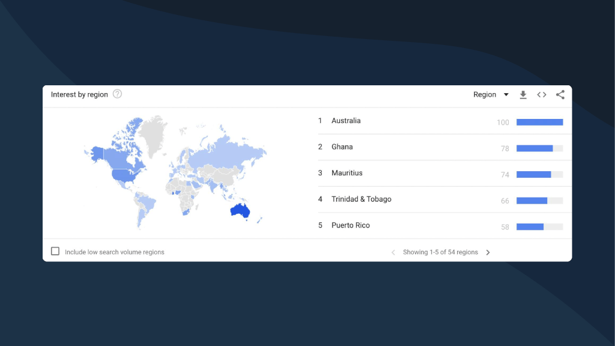Click Trinidad & Tobago region entry
This screenshot has height=346, width=615.
(x=360, y=199)
